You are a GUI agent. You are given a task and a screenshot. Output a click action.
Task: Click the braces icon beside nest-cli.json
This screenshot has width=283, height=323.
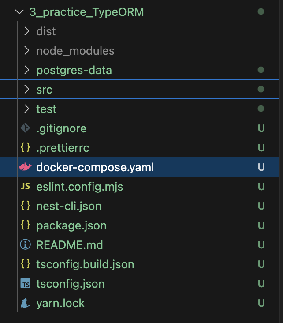tap(26, 206)
